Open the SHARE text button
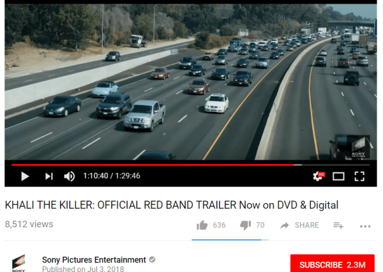 pyautogui.click(x=306, y=225)
